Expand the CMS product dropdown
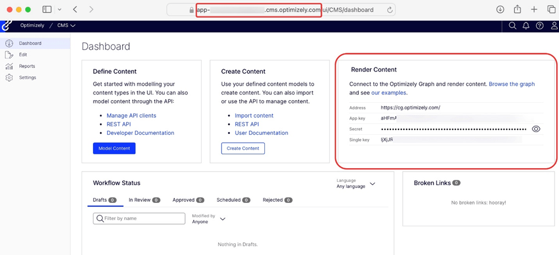This screenshot has width=559, height=255. [x=66, y=26]
